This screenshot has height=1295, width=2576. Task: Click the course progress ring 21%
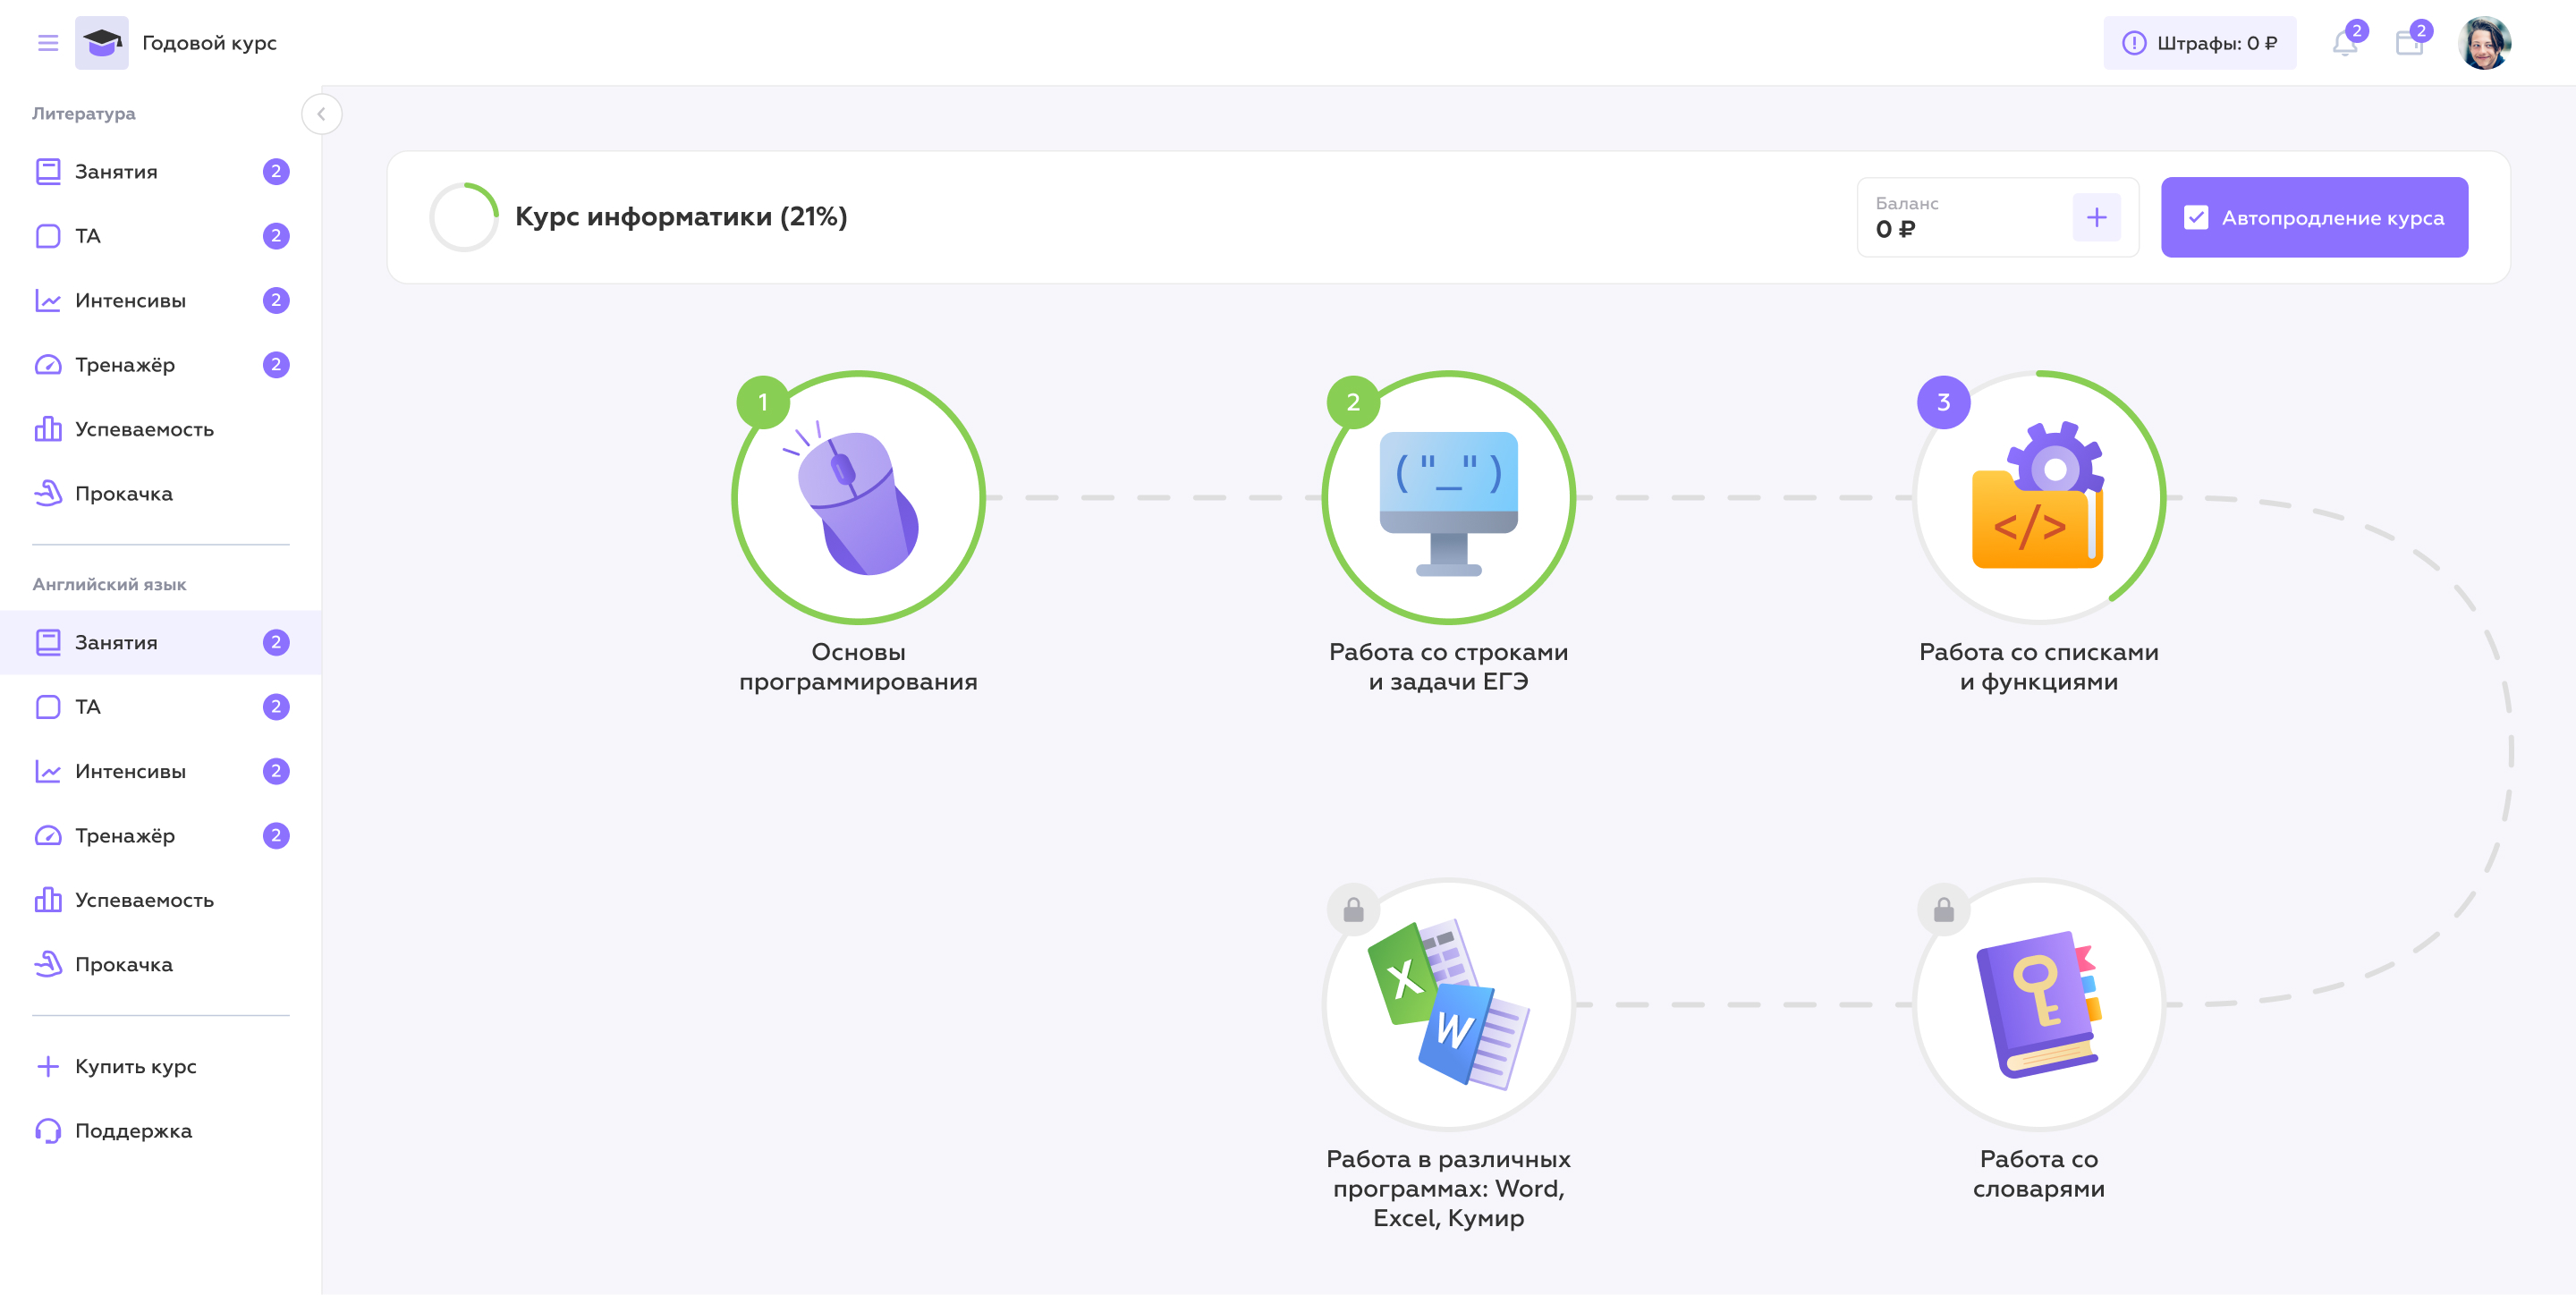[464, 217]
